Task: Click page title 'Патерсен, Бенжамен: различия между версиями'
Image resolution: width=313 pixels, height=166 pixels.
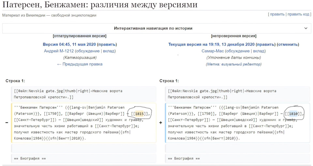Action: click(x=100, y=5)
